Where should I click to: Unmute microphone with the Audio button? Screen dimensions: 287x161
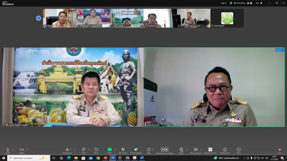[x=8, y=150]
